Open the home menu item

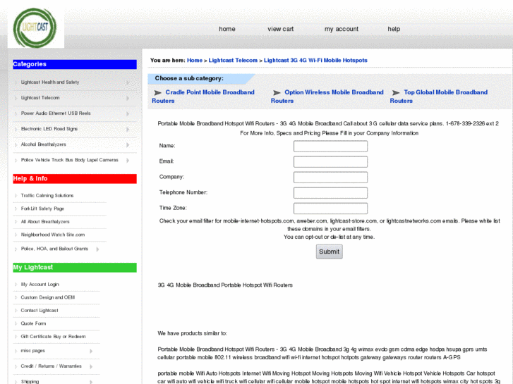click(x=227, y=29)
